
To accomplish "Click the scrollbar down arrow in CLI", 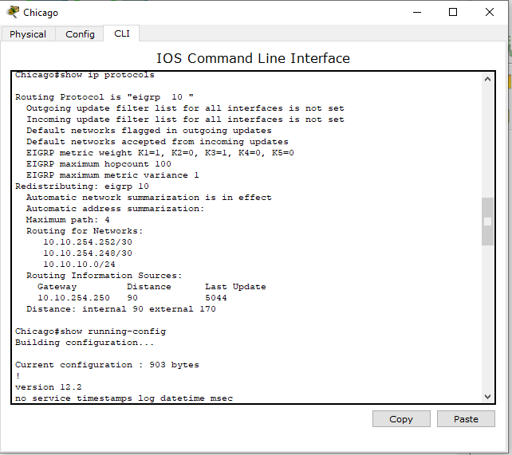I will point(487,397).
